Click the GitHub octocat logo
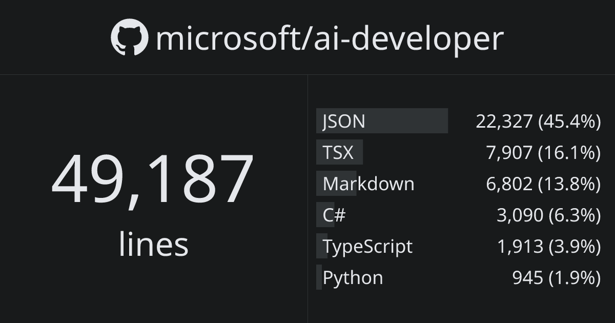The height and width of the screenshot is (323, 615). pyautogui.click(x=129, y=37)
